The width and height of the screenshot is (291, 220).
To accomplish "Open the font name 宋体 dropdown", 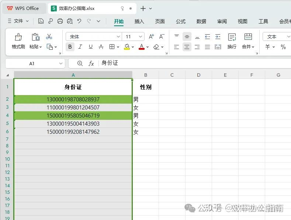I will pos(118,36).
